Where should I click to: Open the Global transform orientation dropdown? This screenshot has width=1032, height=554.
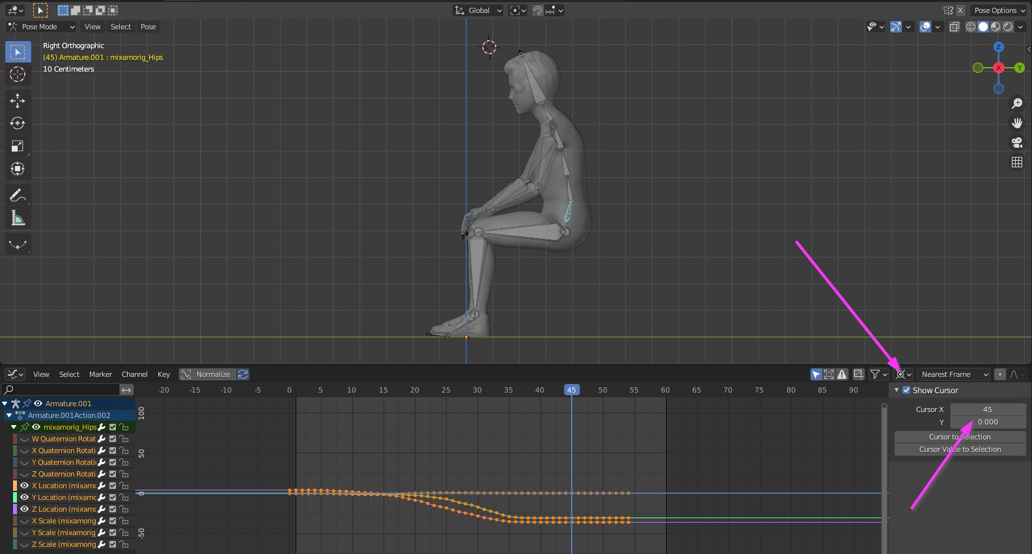[479, 10]
